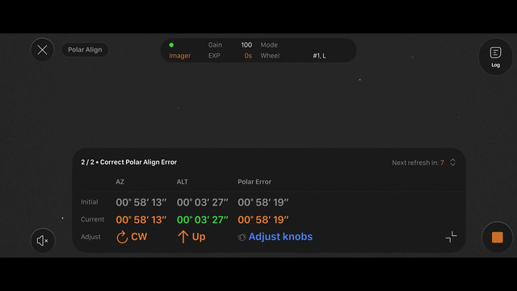Collapse the polar align error panel
The image size is (517, 291).
[x=451, y=237]
